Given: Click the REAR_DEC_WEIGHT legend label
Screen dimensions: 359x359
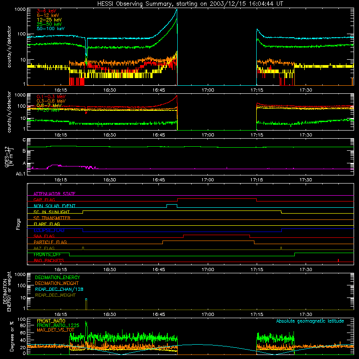Looking at the screenshot, I should (55, 295).
